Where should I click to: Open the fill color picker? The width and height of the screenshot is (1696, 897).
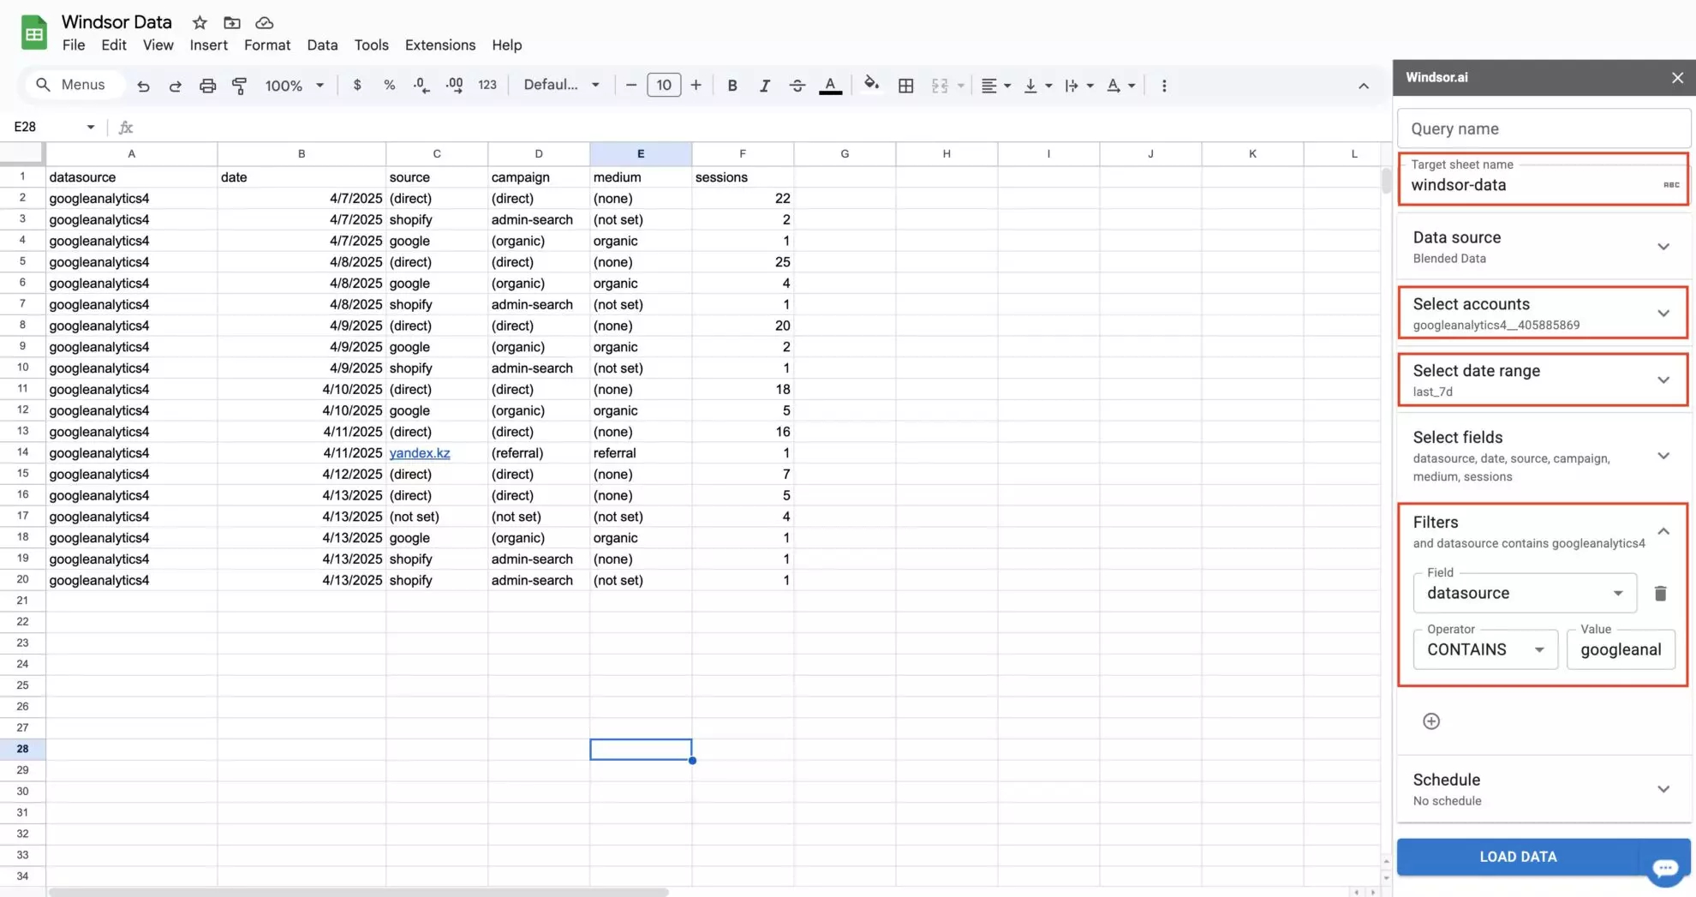pos(871,84)
